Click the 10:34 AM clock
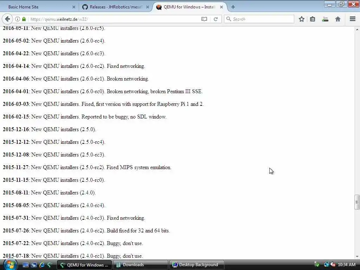 tap(347, 265)
